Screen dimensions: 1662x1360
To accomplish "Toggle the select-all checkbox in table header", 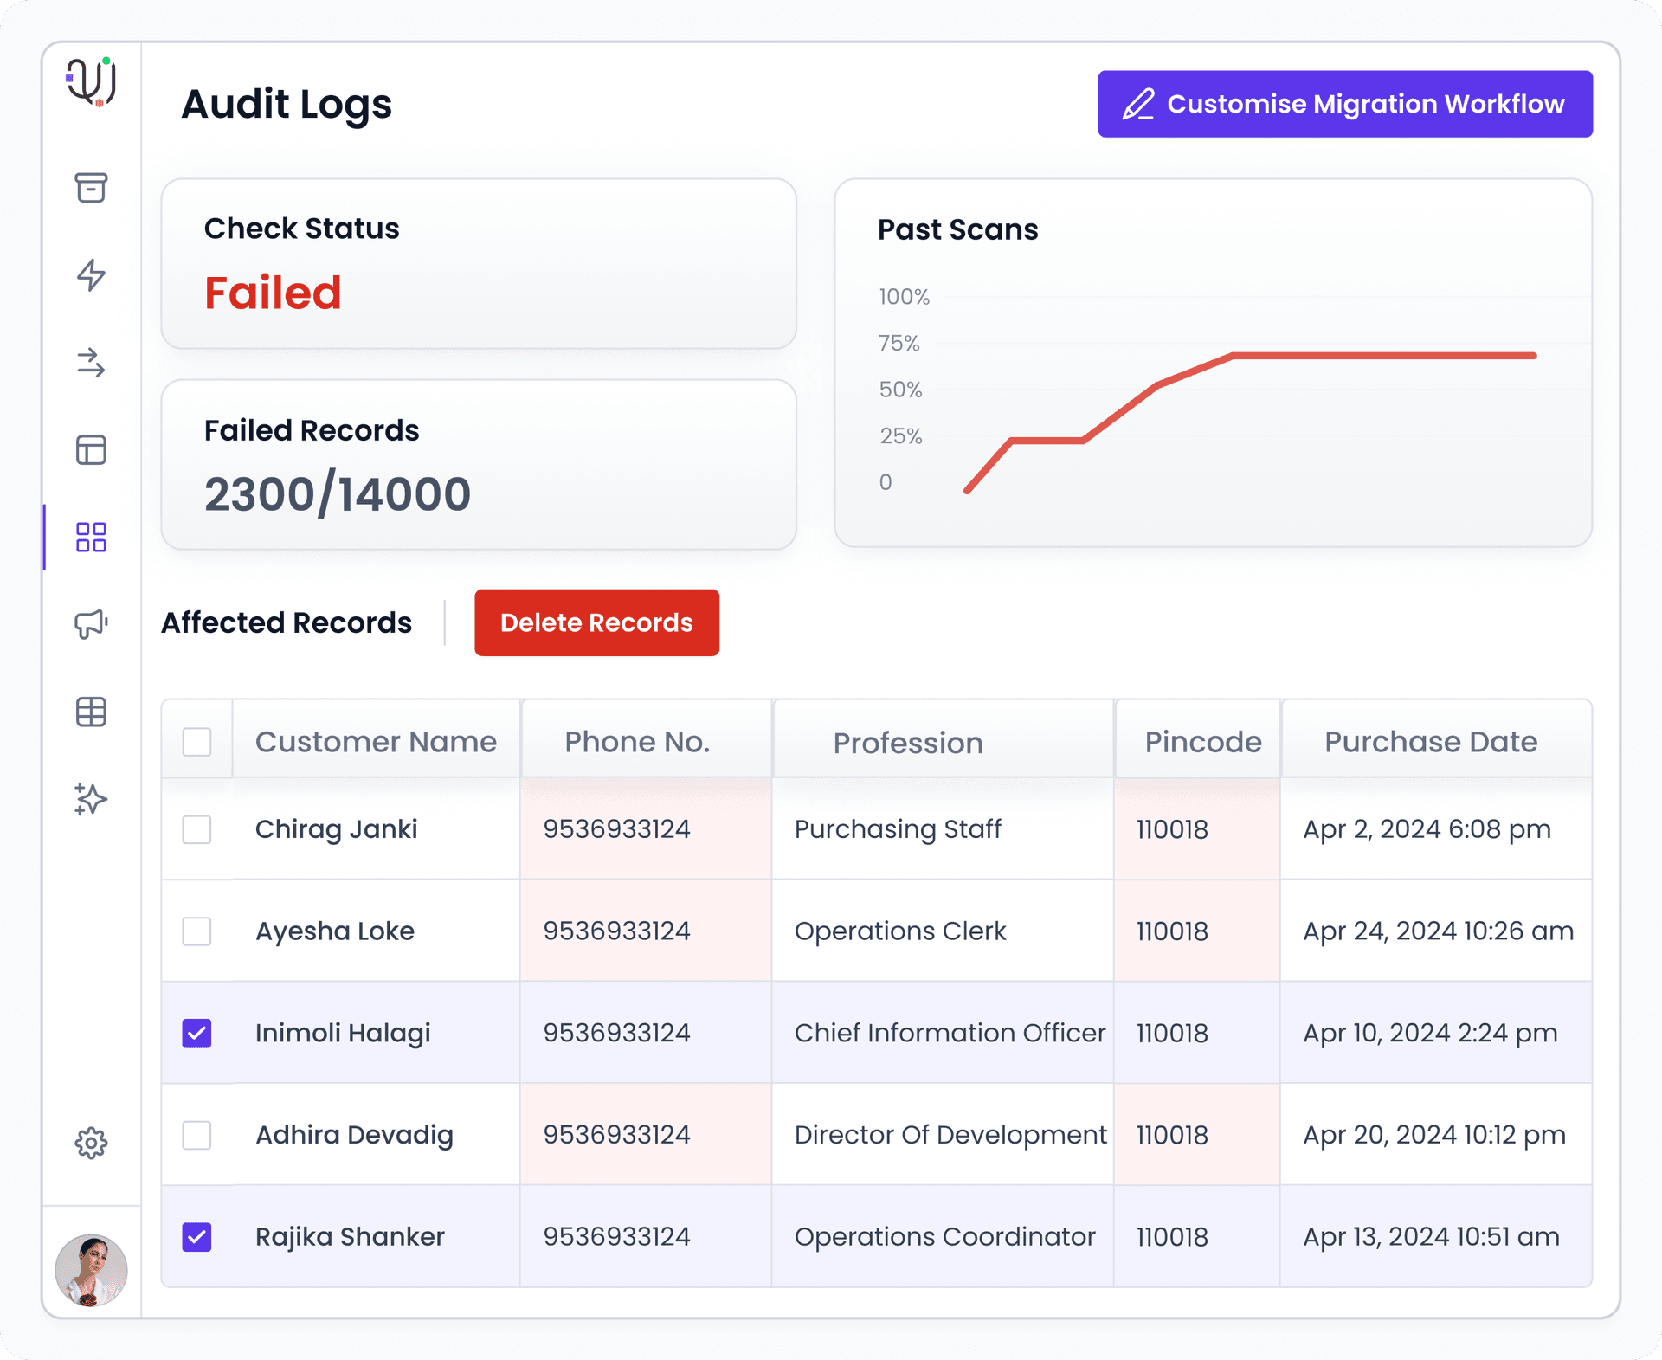I will pyautogui.click(x=197, y=741).
